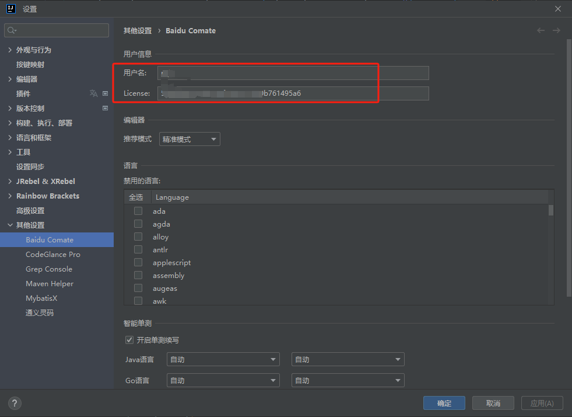Click the 确定 button
This screenshot has height=417, width=572.
coord(444,403)
